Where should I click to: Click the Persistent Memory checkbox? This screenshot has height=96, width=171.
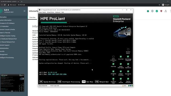coord(128,49)
